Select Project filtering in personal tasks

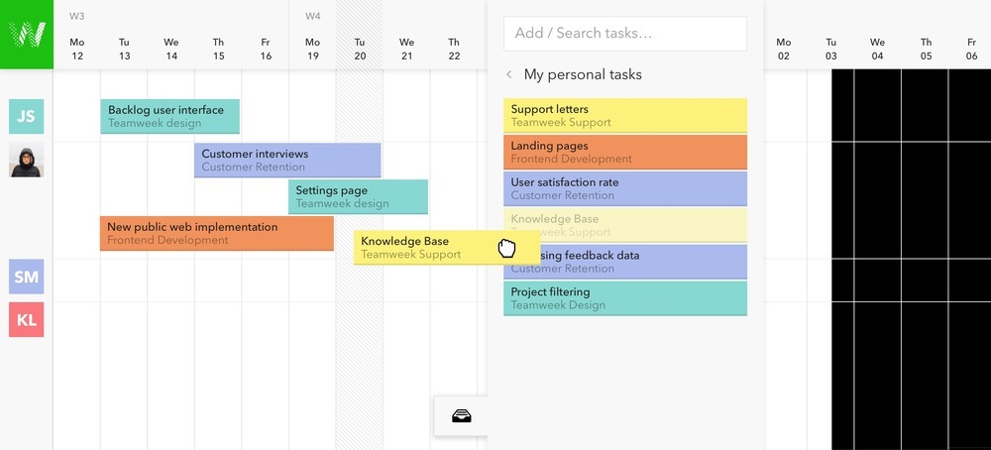click(625, 298)
